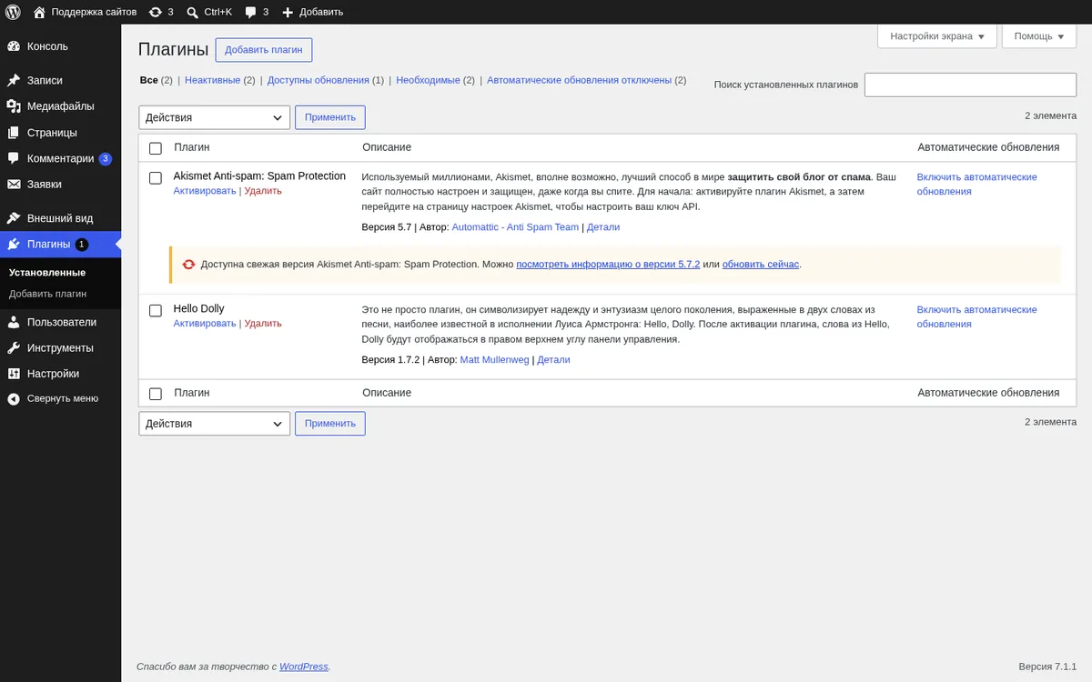Open the Страницы menu item
The image size is (1092, 682).
(60, 132)
